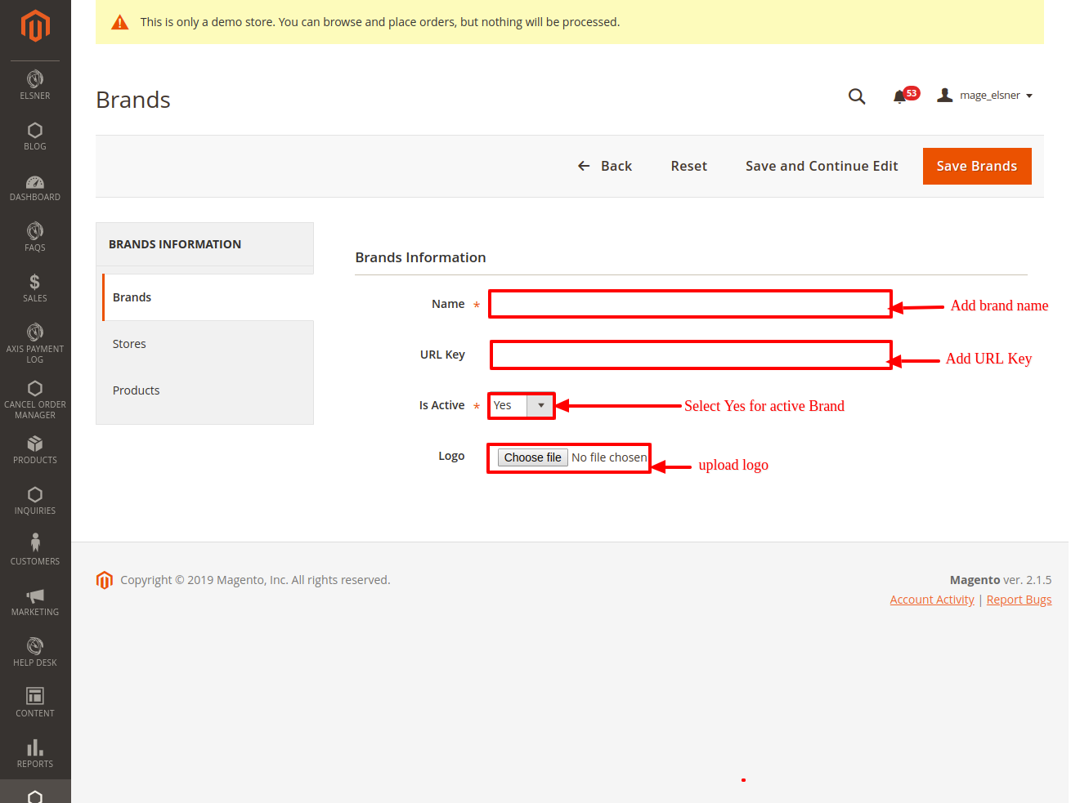Switch to the Products tab in Brands Information

click(136, 390)
